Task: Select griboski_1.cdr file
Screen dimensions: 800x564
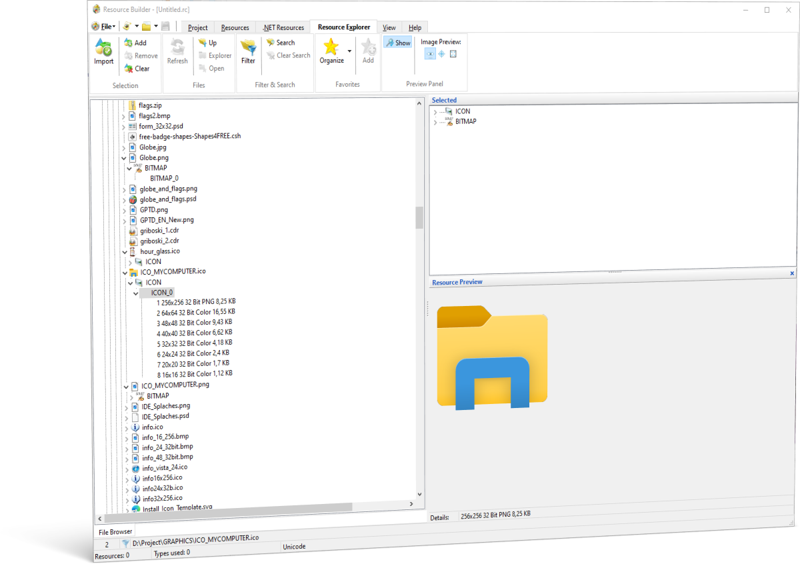Action: 159,231
